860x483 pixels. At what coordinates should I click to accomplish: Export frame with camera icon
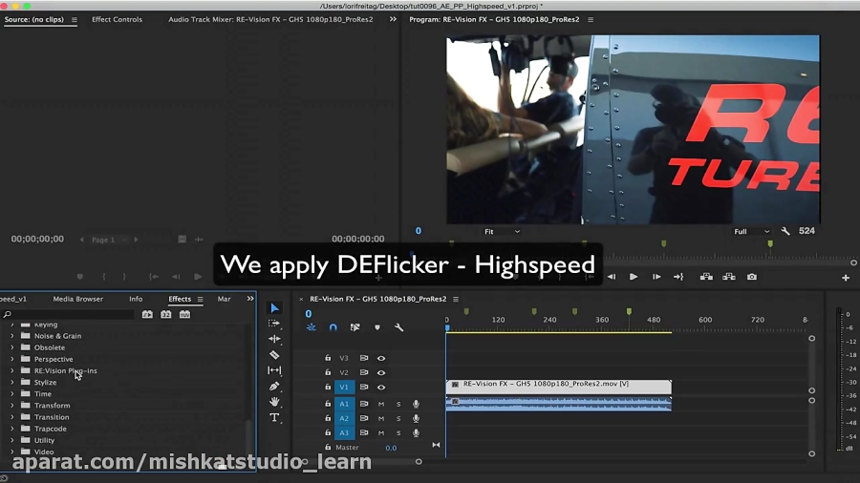click(752, 277)
